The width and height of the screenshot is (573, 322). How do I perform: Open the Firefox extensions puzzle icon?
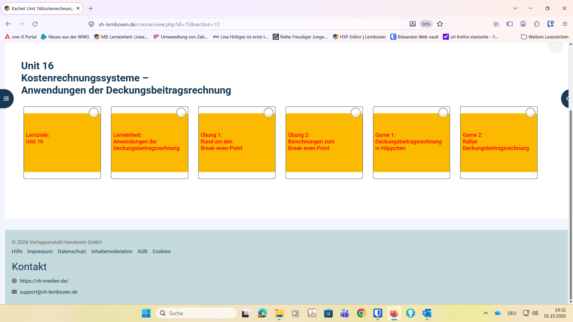coord(537,24)
